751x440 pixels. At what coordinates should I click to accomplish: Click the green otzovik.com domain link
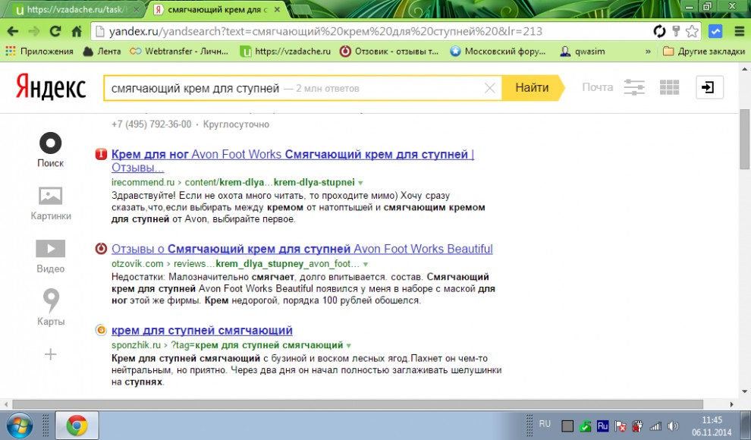[x=137, y=264]
